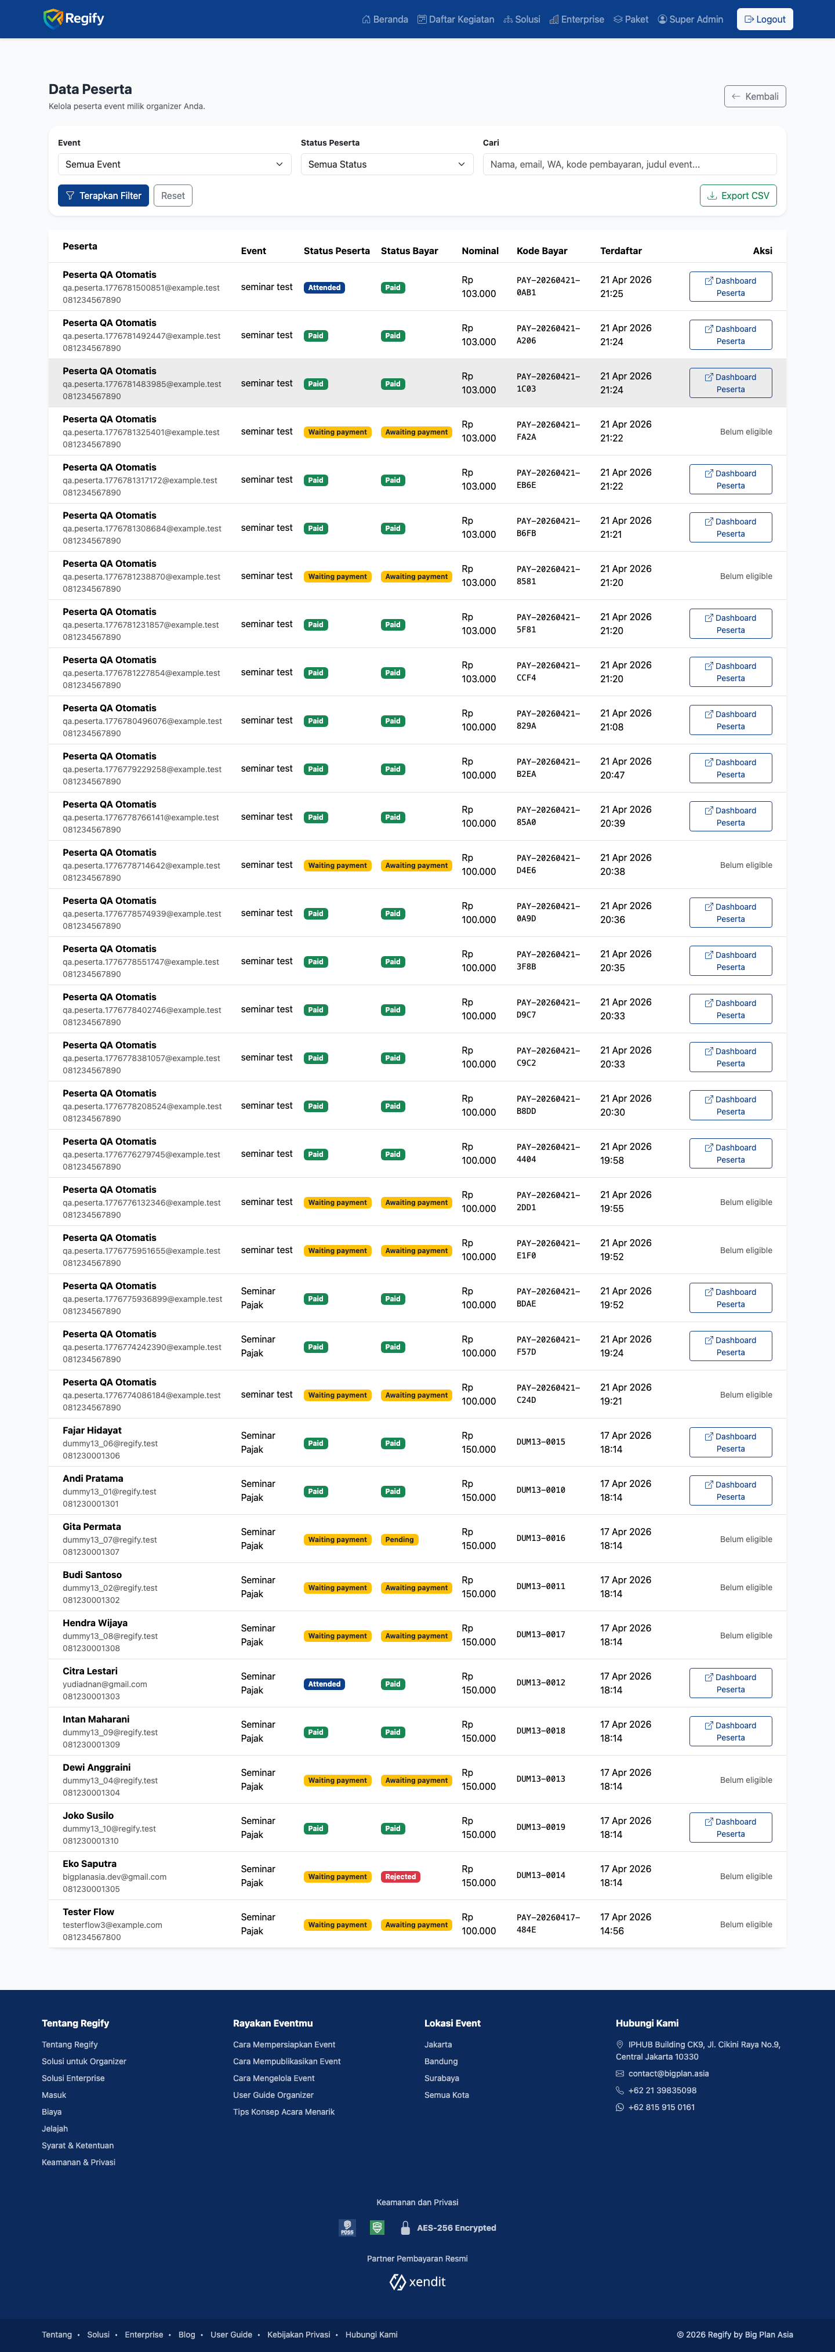Export participant data via Export CSV

(738, 196)
